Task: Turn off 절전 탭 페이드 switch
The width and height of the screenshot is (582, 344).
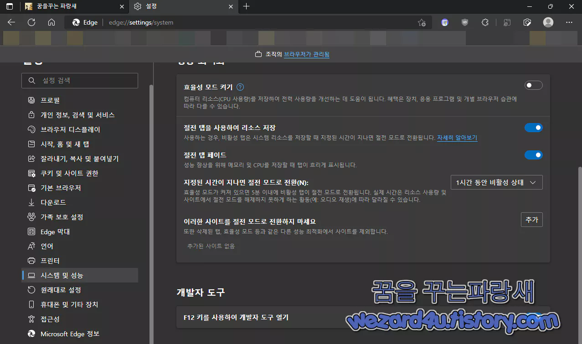Action: (533, 155)
